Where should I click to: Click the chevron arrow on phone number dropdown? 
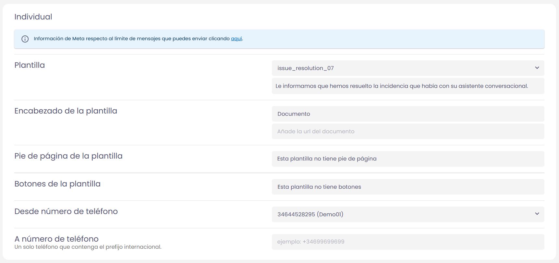(537, 214)
